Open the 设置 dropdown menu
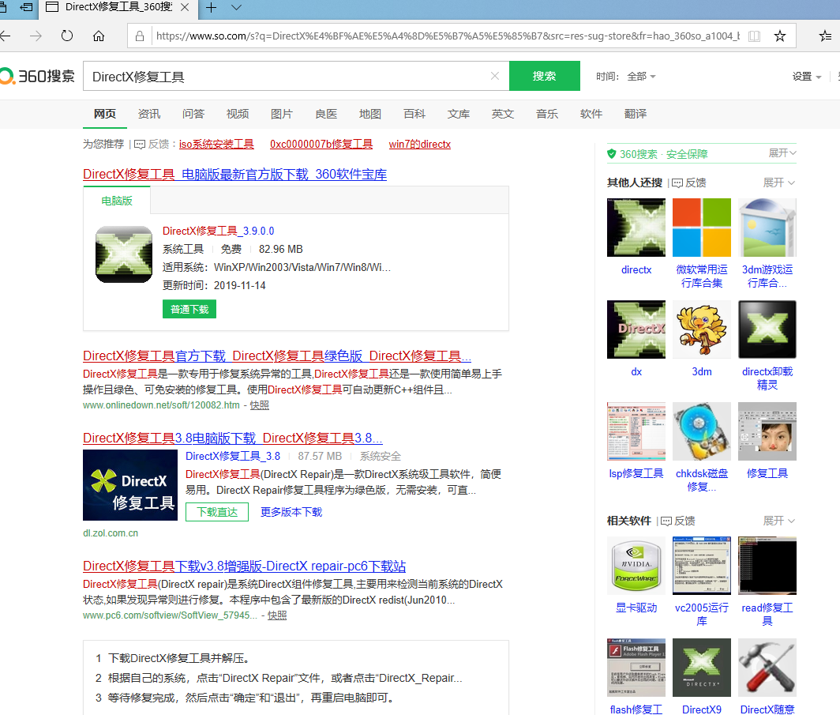 [807, 77]
